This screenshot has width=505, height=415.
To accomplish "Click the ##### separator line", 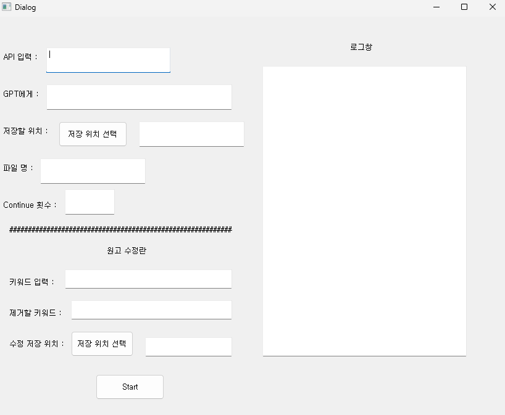I will pyautogui.click(x=120, y=229).
